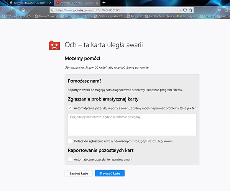The image size is (230, 191).
Task: Open Poczta - Najlepsza Poc... bookmark
Action: [76, 16]
